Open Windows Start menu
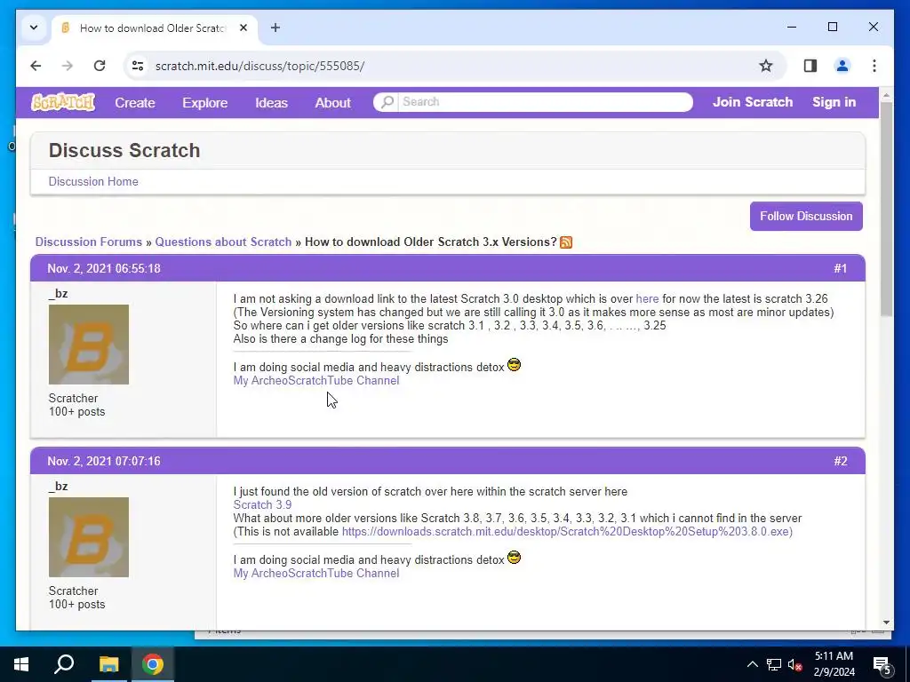This screenshot has height=682, width=910. pos(21,664)
